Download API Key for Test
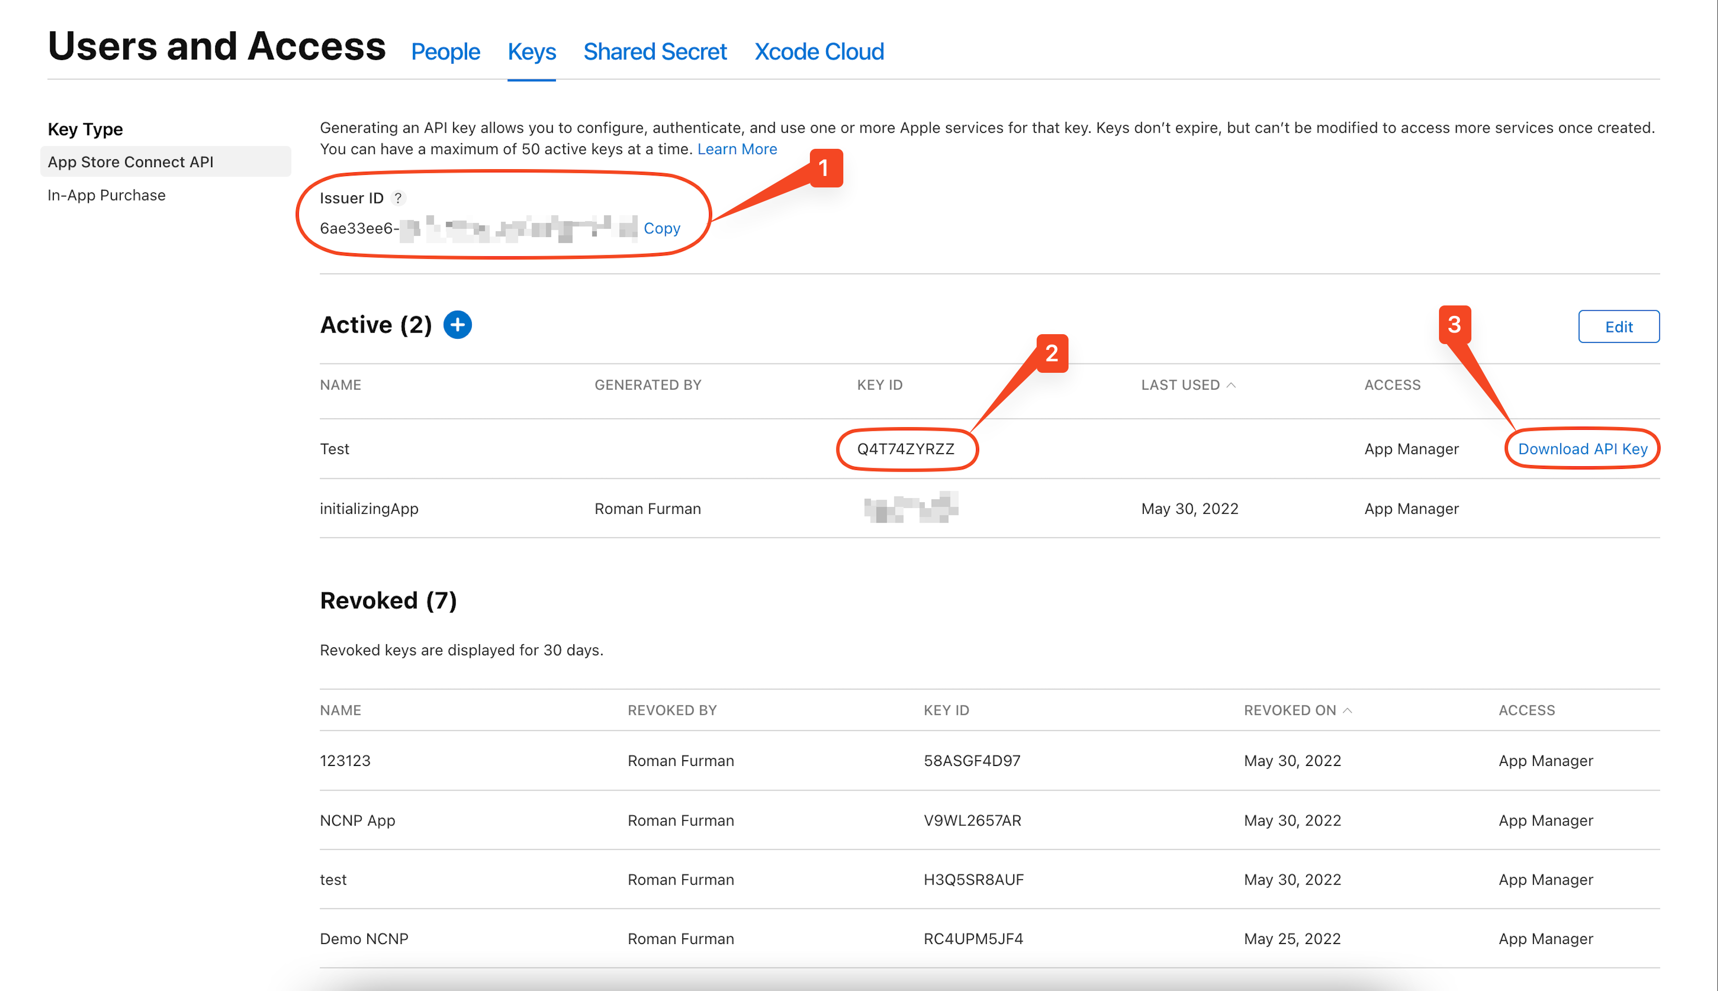 point(1582,449)
